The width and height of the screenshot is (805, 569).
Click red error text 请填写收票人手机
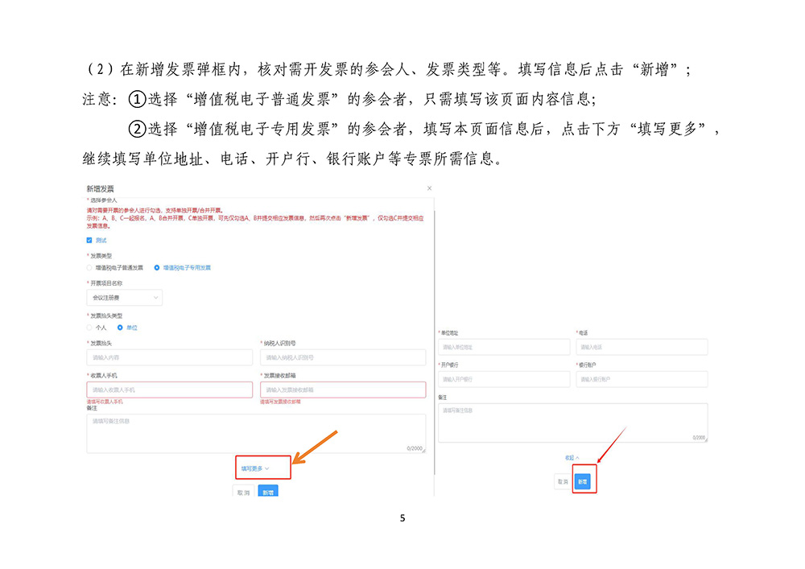[x=105, y=402]
